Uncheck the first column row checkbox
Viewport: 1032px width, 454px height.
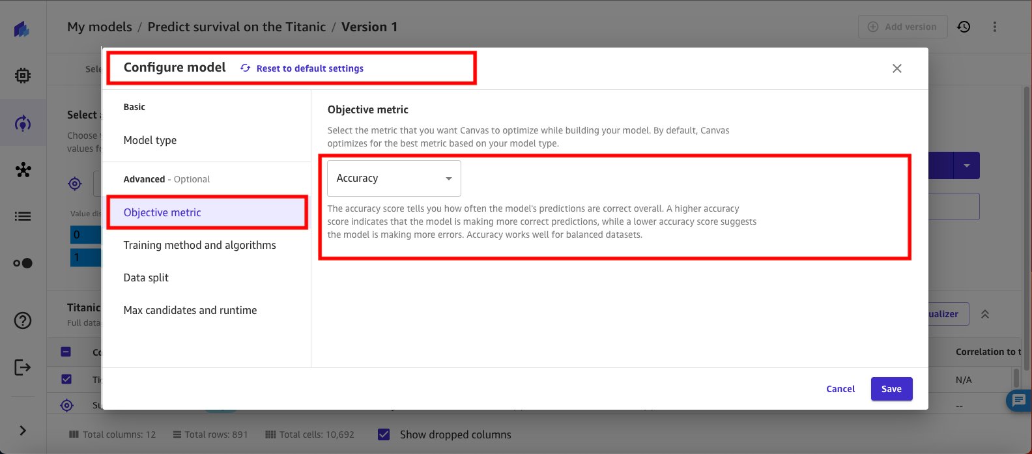pyautogui.click(x=66, y=379)
